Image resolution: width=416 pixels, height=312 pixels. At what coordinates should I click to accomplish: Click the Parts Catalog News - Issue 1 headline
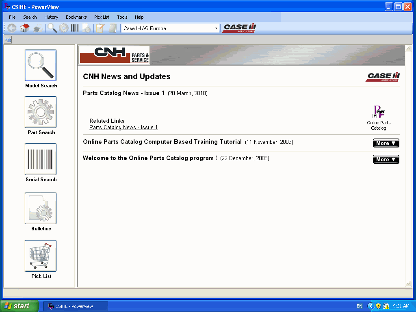point(123,93)
